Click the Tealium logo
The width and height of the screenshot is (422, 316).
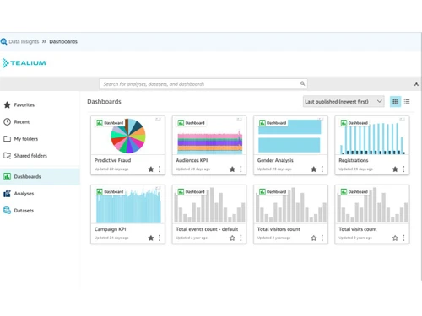click(24, 63)
